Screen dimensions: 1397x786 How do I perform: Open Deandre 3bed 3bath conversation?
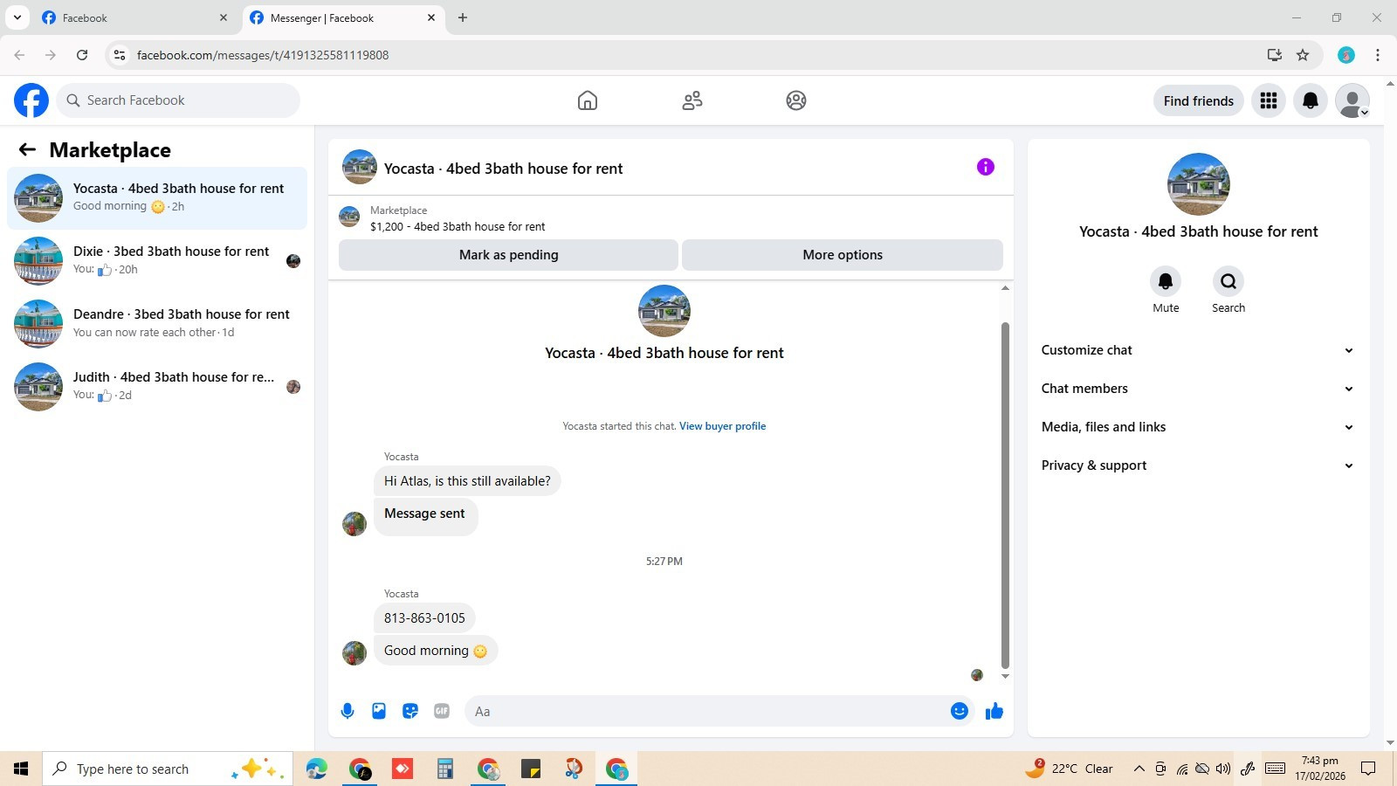coord(157,324)
